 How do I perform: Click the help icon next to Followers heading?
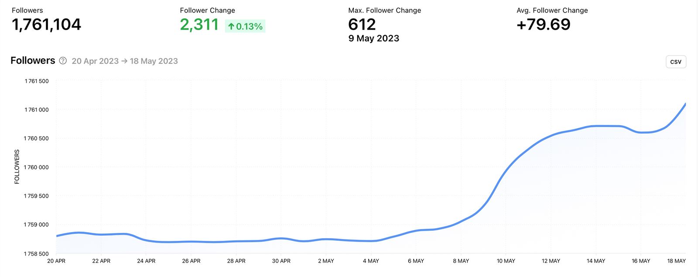[63, 61]
